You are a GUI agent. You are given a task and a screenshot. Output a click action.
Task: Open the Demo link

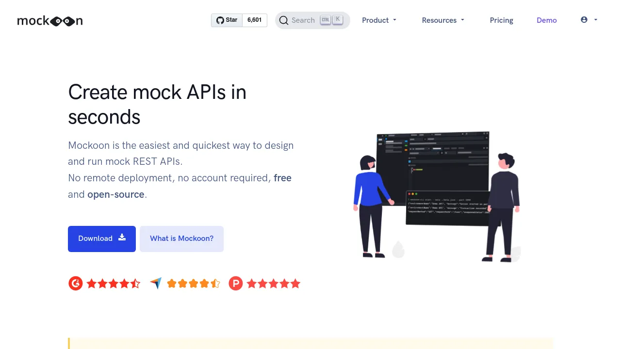pos(547,20)
